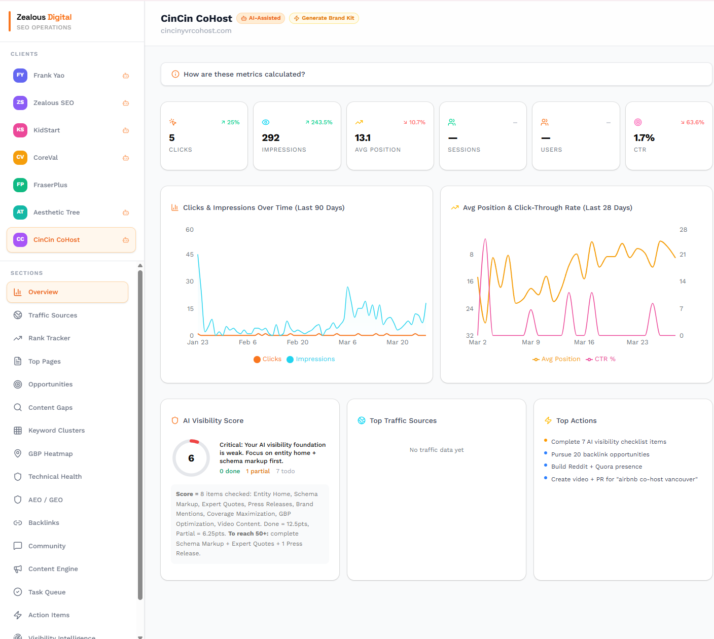Click the Technical Health shield icon

pyautogui.click(x=18, y=476)
